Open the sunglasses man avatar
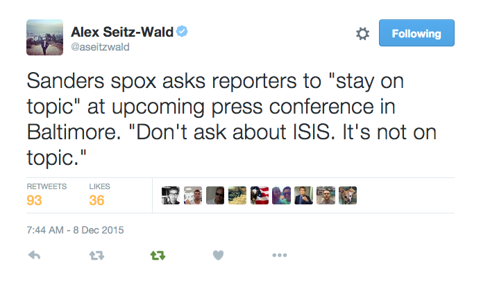This screenshot has height=282, width=481. (x=215, y=195)
